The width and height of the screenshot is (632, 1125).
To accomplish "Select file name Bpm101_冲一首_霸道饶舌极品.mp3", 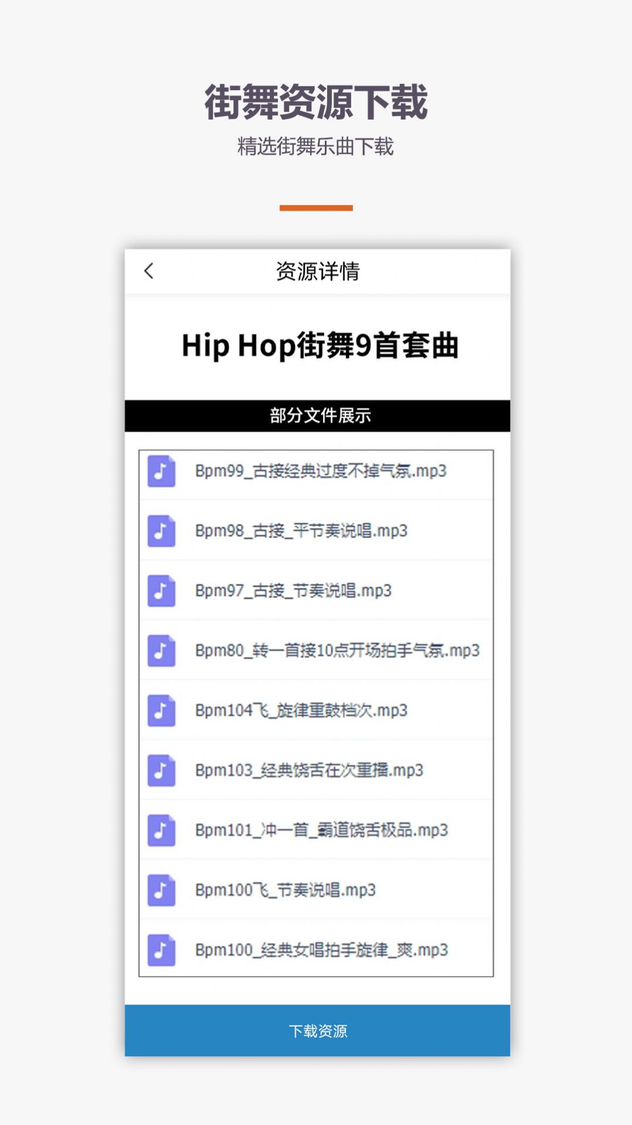I will (x=321, y=830).
